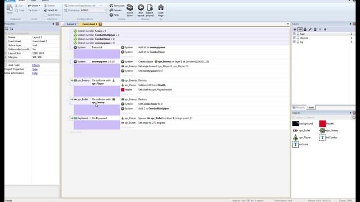Open the tab list dropdown arrow
This screenshot has height=202, width=360.
coord(287,24)
